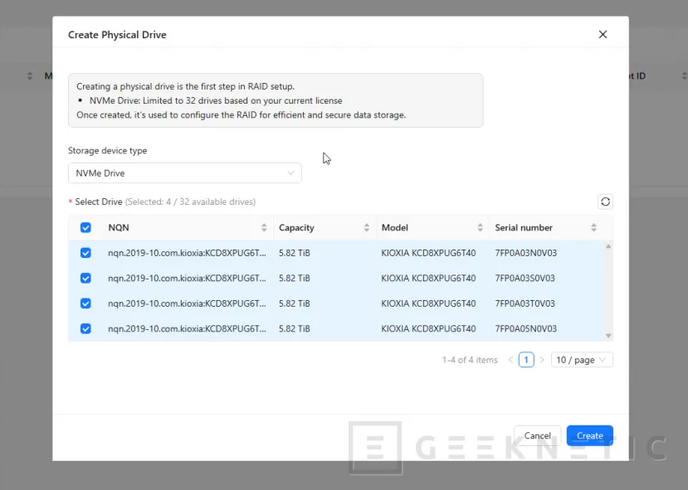688x490 pixels.
Task: Expand the 10 / page size selector
Action: [582, 360]
